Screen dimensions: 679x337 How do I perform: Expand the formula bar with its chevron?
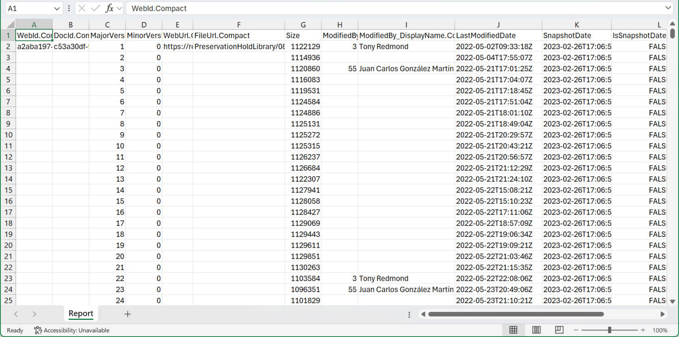pyautogui.click(x=669, y=8)
